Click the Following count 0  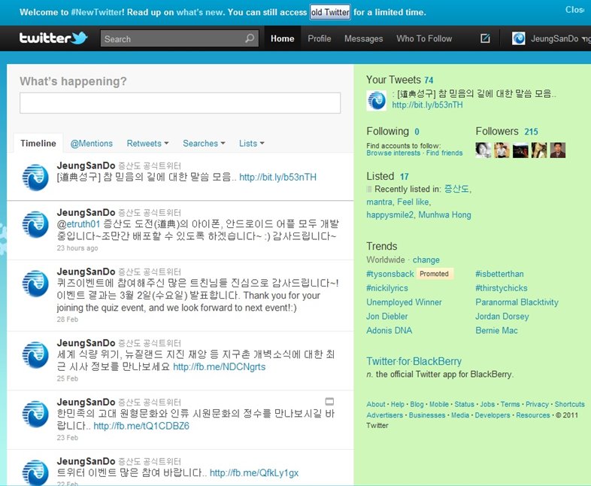[417, 132]
